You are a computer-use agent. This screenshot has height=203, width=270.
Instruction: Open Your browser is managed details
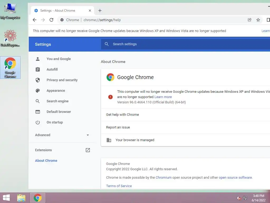(x=185, y=140)
